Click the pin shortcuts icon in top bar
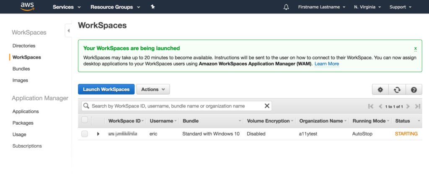Viewport: 429px width, 174px height. pos(153,7)
